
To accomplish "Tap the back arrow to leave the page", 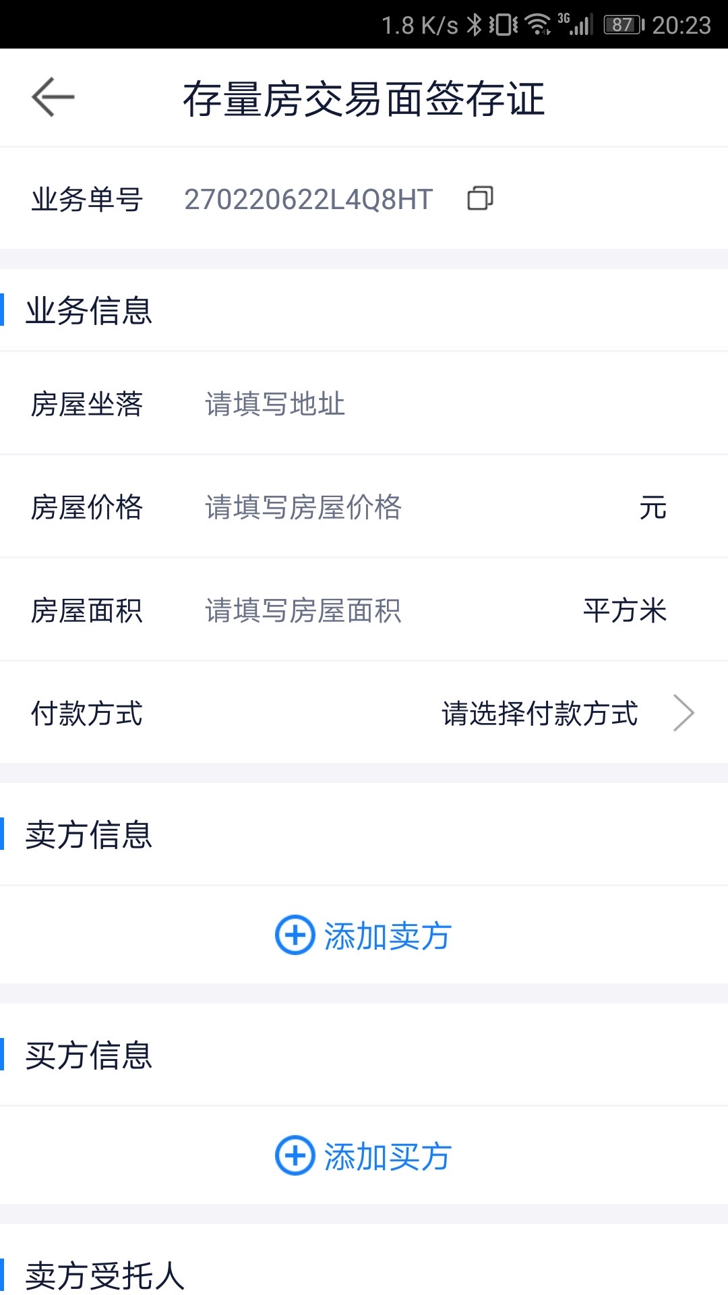I will point(53,96).
